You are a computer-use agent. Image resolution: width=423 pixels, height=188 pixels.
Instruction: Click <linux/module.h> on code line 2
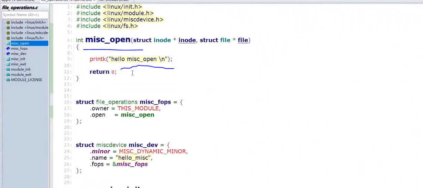[x=128, y=13]
